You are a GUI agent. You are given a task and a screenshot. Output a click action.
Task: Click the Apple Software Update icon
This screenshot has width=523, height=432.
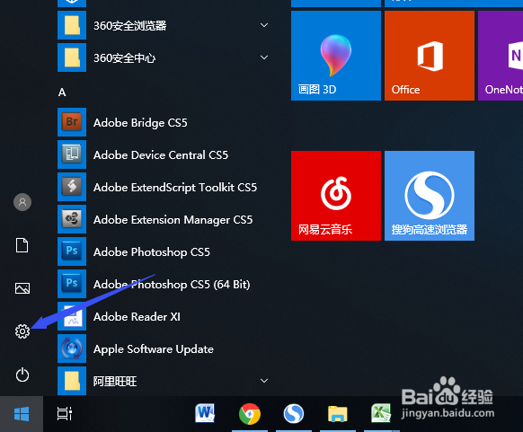pos(72,348)
